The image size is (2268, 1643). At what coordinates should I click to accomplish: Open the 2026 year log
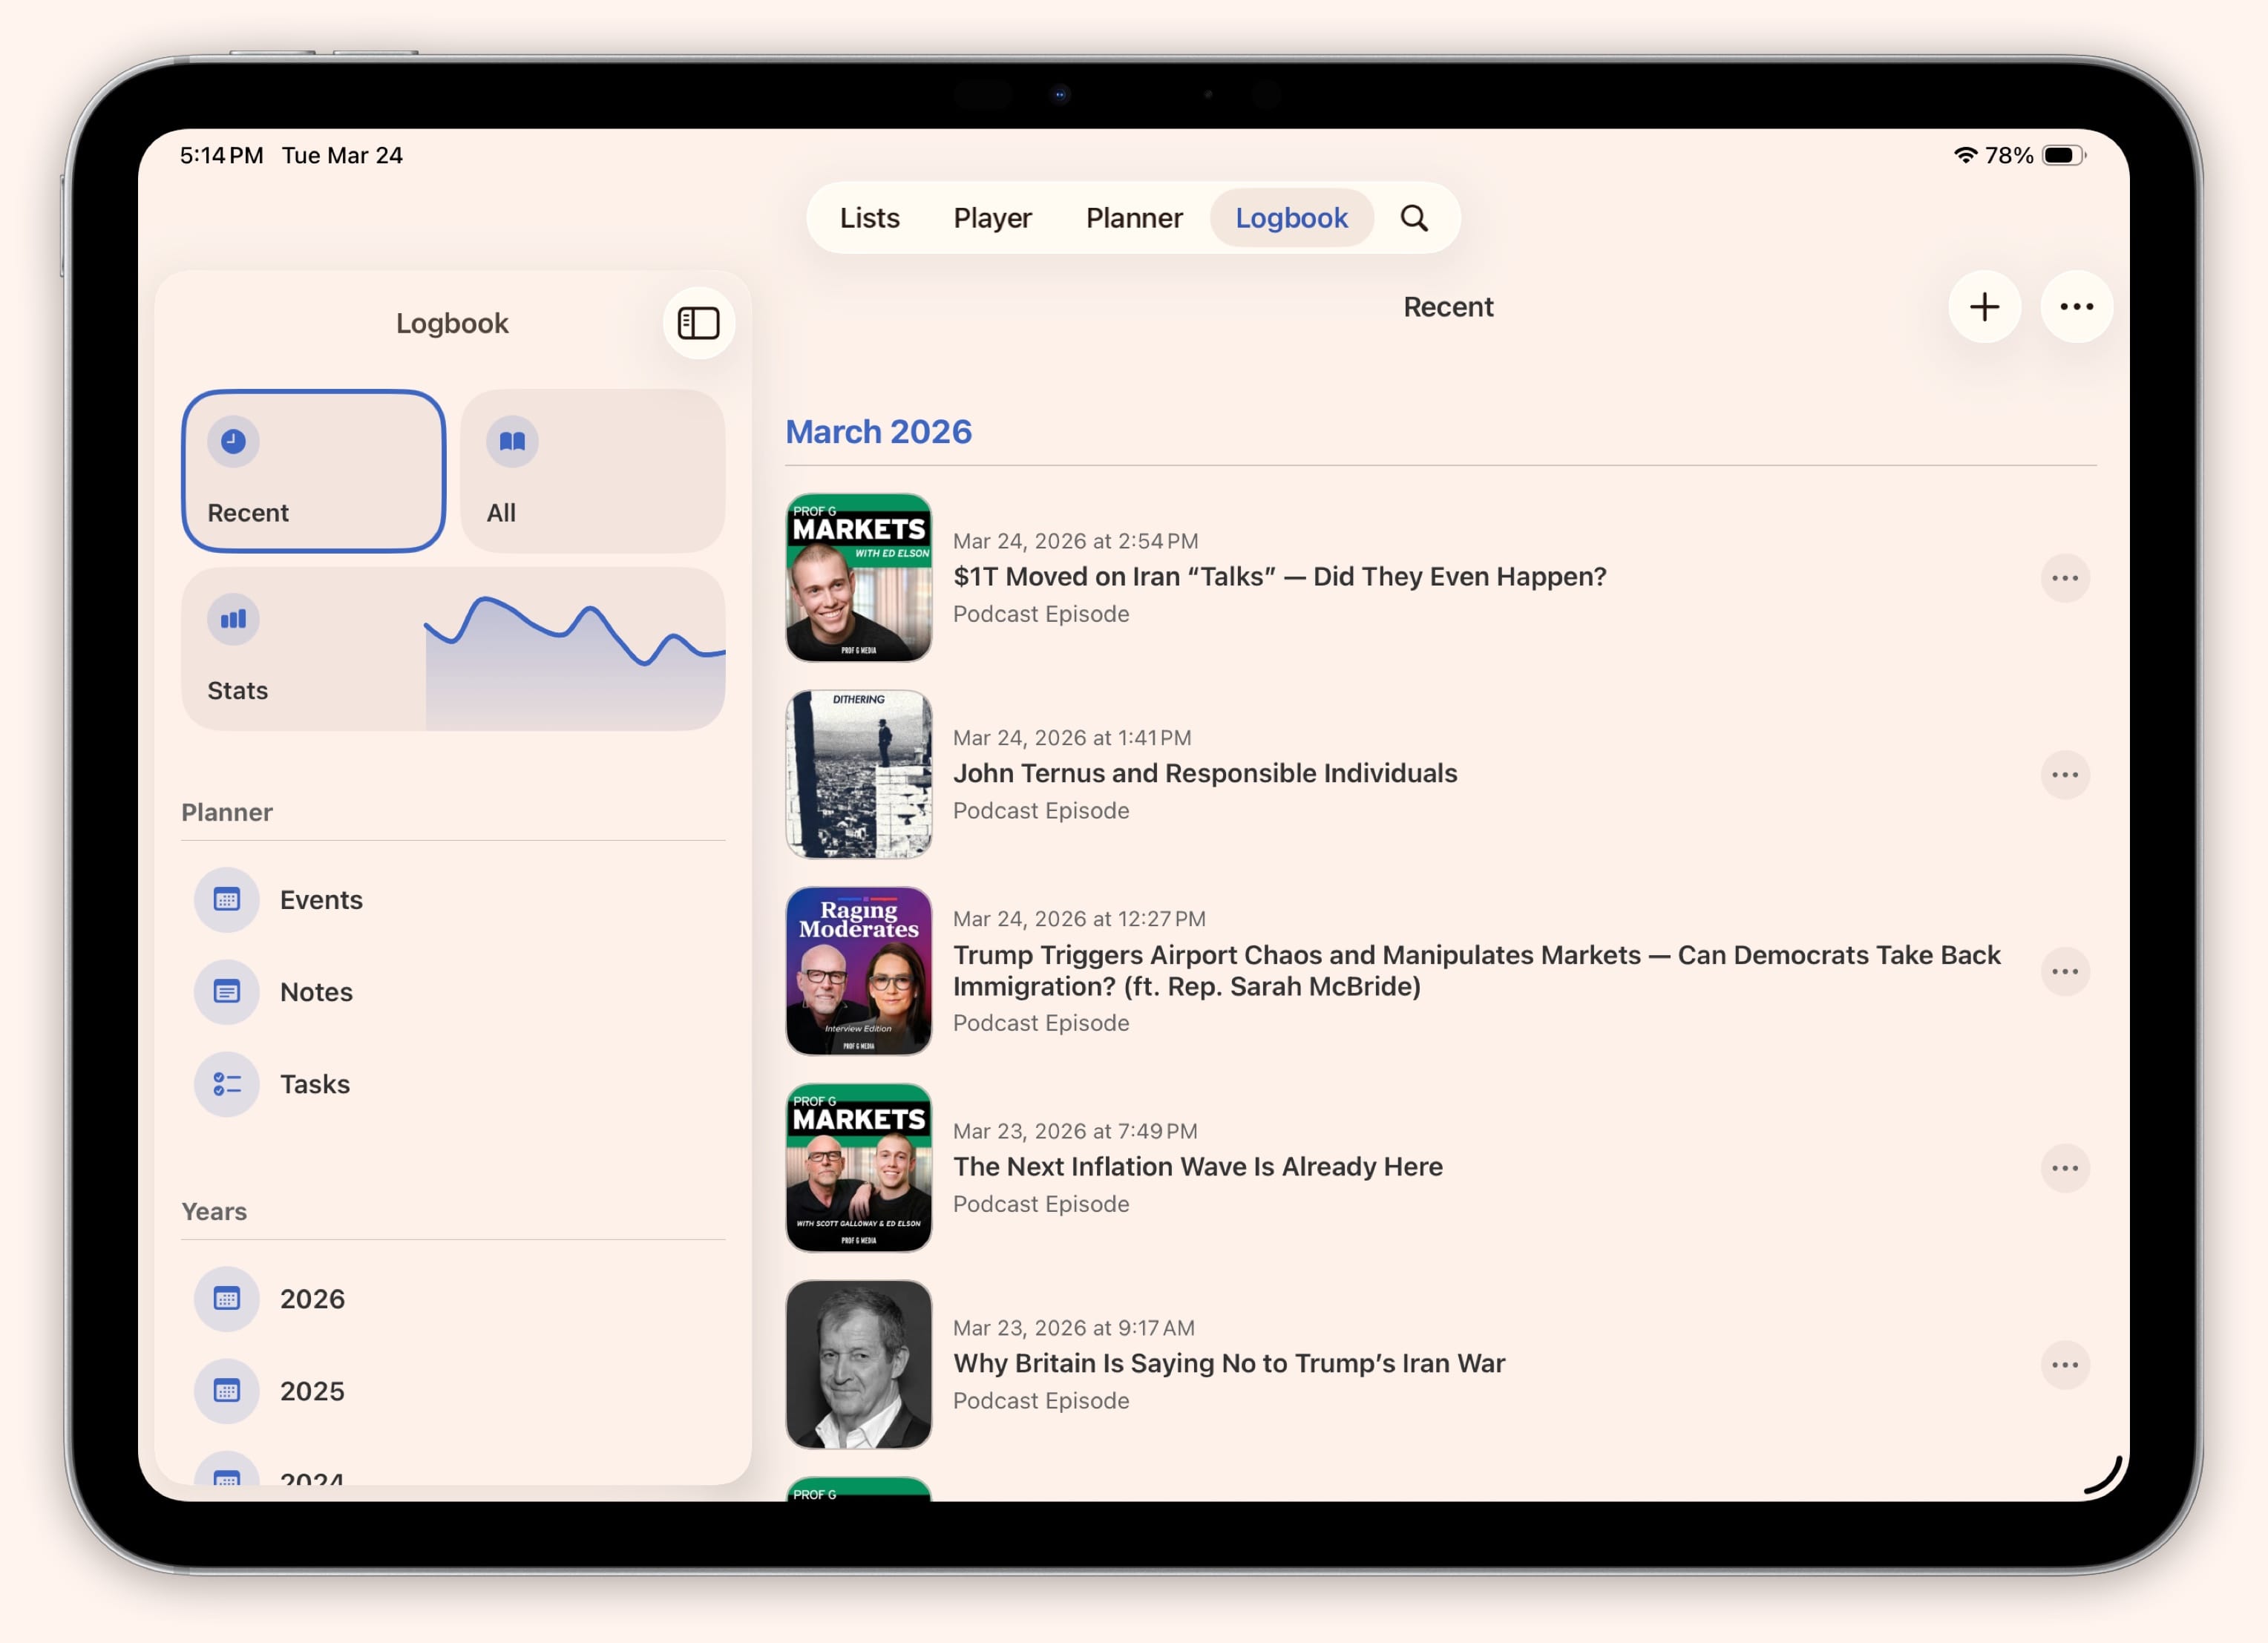tap(311, 1298)
